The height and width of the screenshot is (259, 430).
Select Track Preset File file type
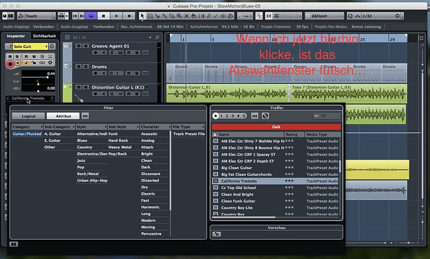click(188, 134)
